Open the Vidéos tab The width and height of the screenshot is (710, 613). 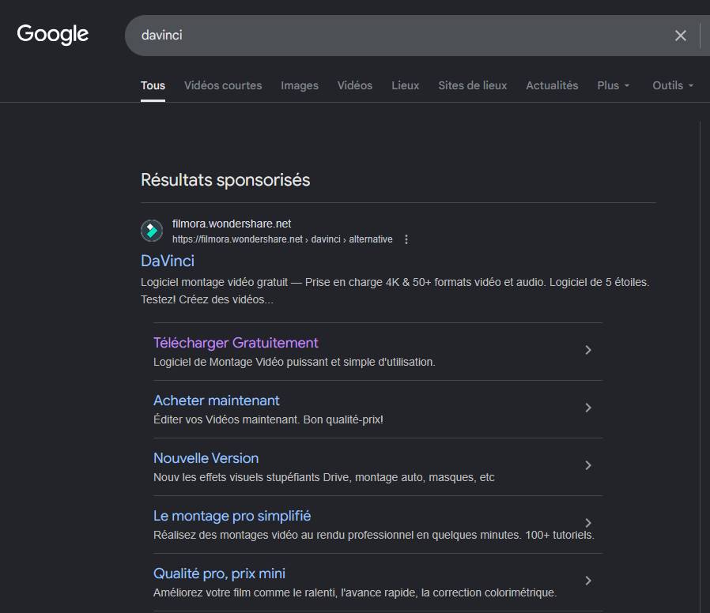point(354,85)
